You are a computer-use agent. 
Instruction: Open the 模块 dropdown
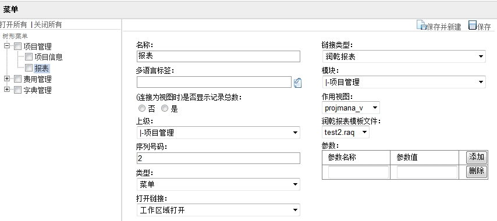pos(404,82)
